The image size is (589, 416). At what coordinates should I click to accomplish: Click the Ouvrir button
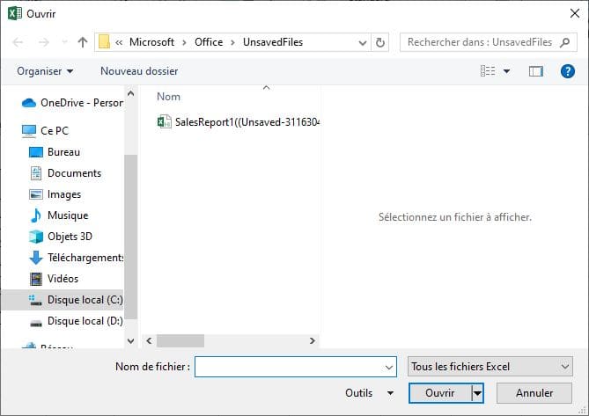coord(439,393)
